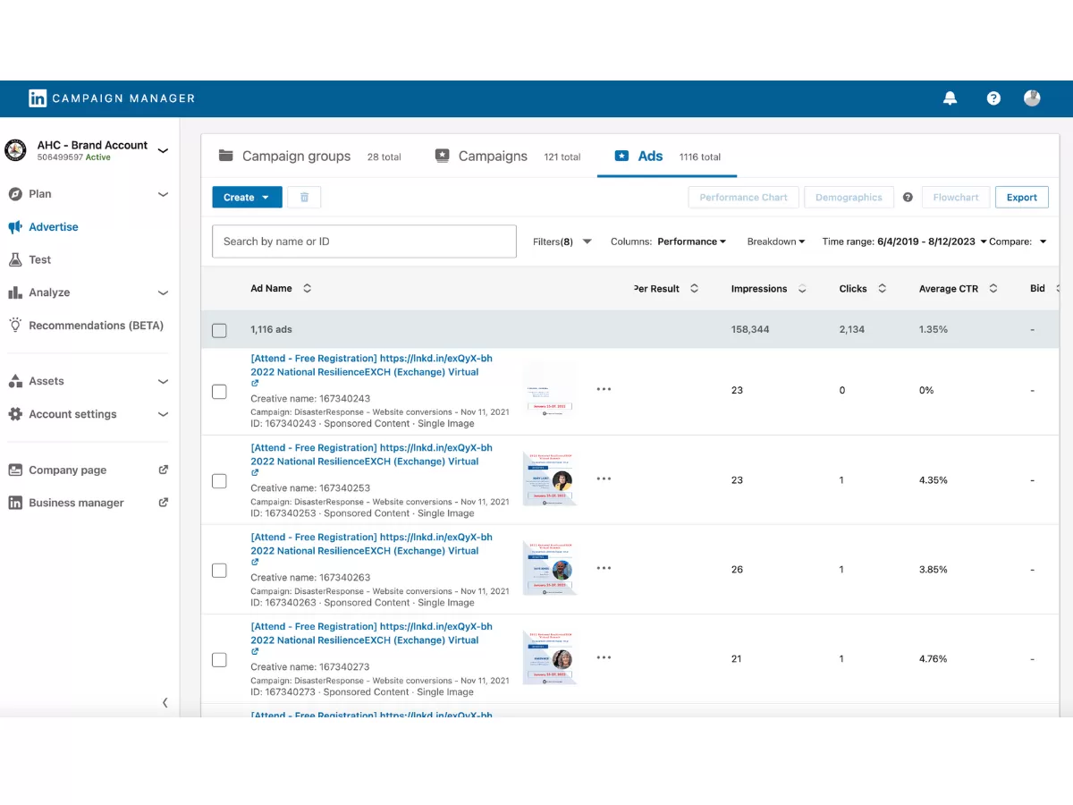Click the Export button
The image size is (1073, 805).
coord(1021,198)
